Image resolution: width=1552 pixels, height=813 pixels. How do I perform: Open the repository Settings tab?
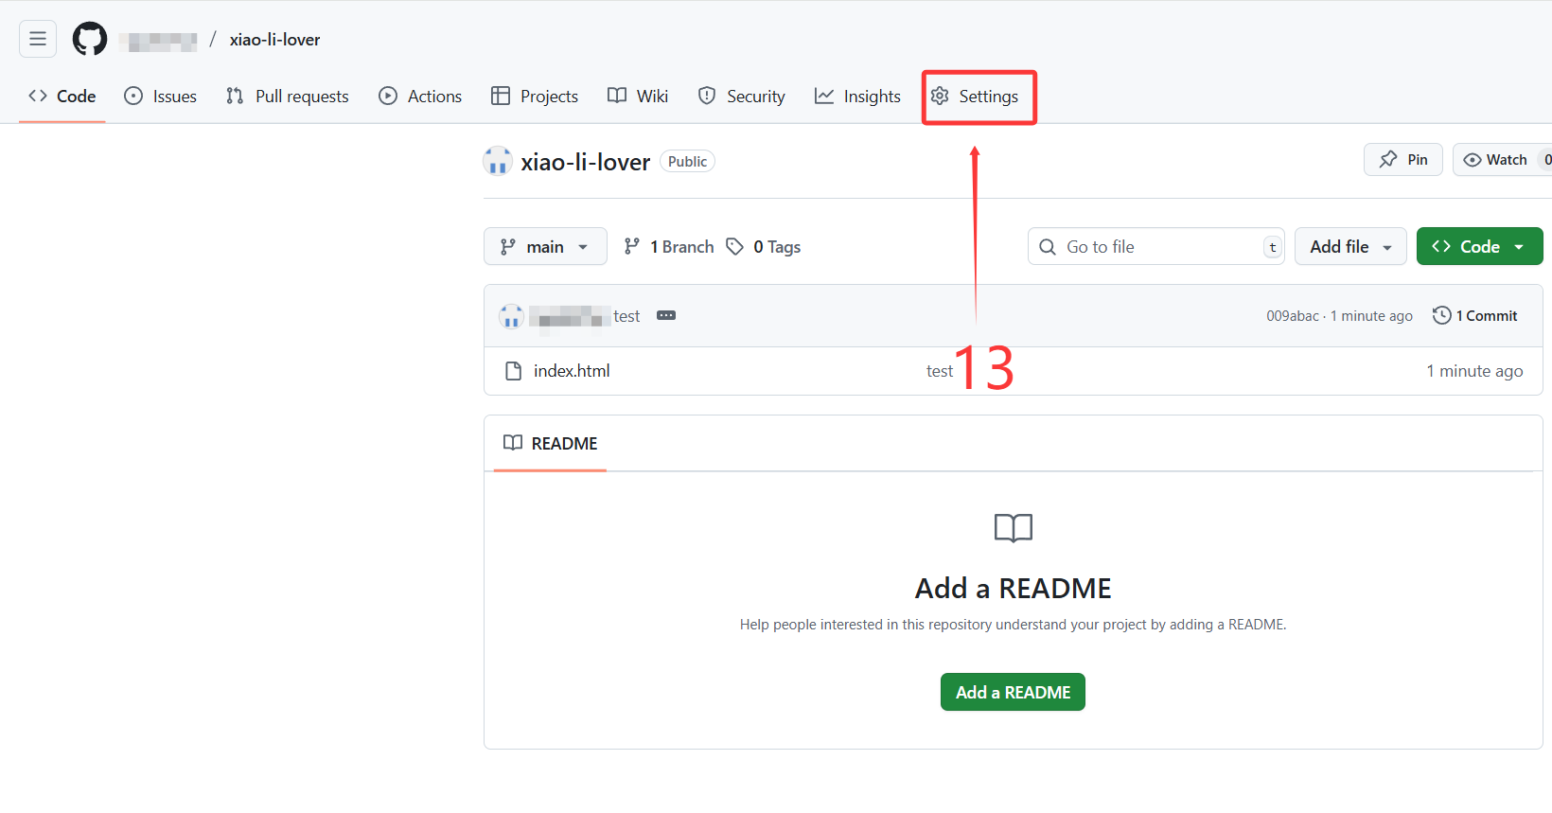[x=975, y=96]
